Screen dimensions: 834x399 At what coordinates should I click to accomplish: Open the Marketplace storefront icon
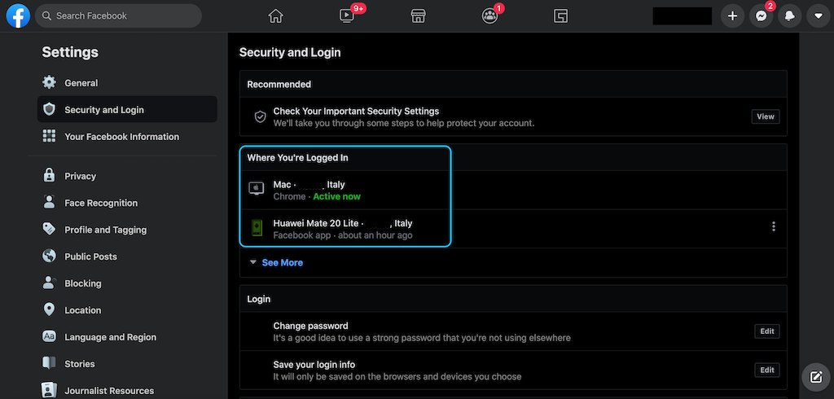(419, 16)
